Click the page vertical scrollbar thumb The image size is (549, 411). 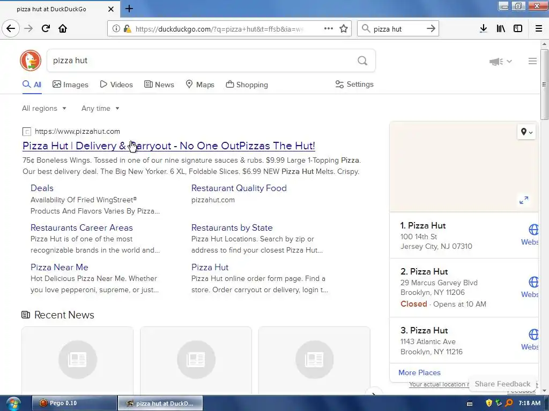pos(544,84)
